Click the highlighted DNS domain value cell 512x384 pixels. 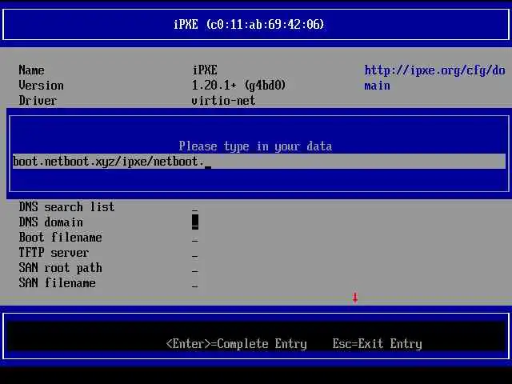pyautogui.click(x=195, y=222)
